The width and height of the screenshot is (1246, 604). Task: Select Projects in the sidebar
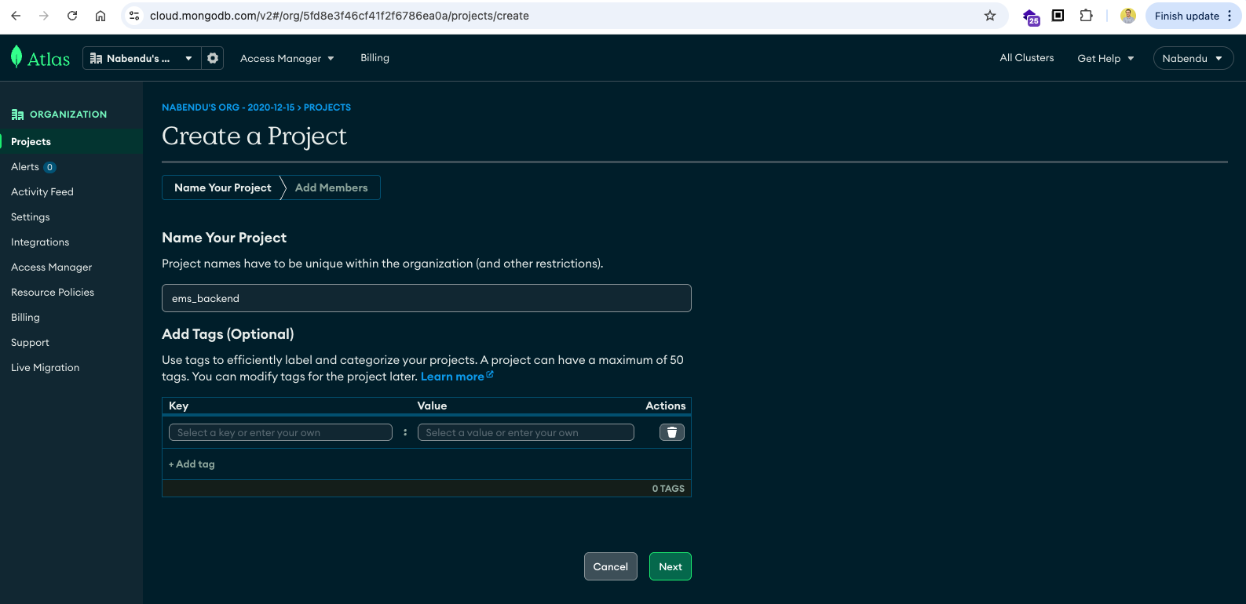pyautogui.click(x=71, y=142)
